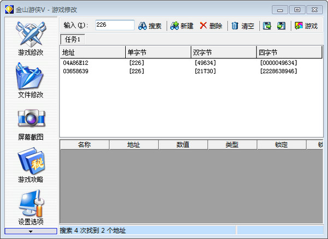Focus the 输入 value field containing 226
The image size is (328, 239).
(x=115, y=25)
